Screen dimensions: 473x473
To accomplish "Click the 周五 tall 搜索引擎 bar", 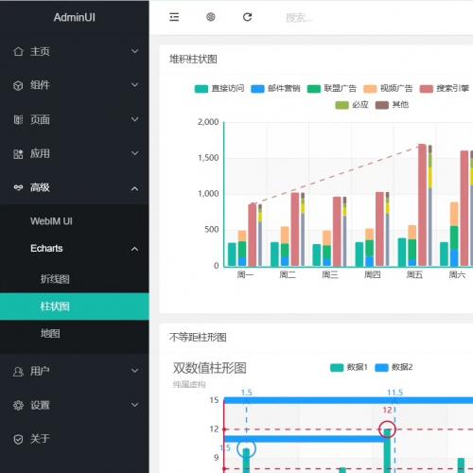I will [422, 204].
